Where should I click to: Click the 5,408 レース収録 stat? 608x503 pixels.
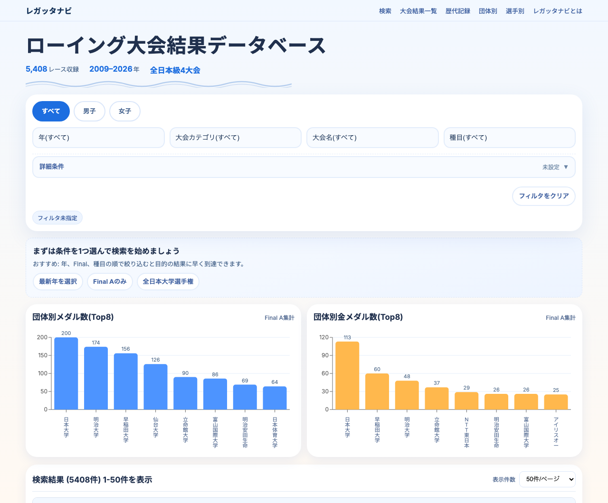(52, 69)
